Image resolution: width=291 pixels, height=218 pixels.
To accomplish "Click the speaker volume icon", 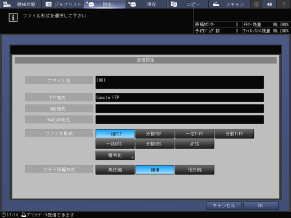I will click(x=270, y=4).
